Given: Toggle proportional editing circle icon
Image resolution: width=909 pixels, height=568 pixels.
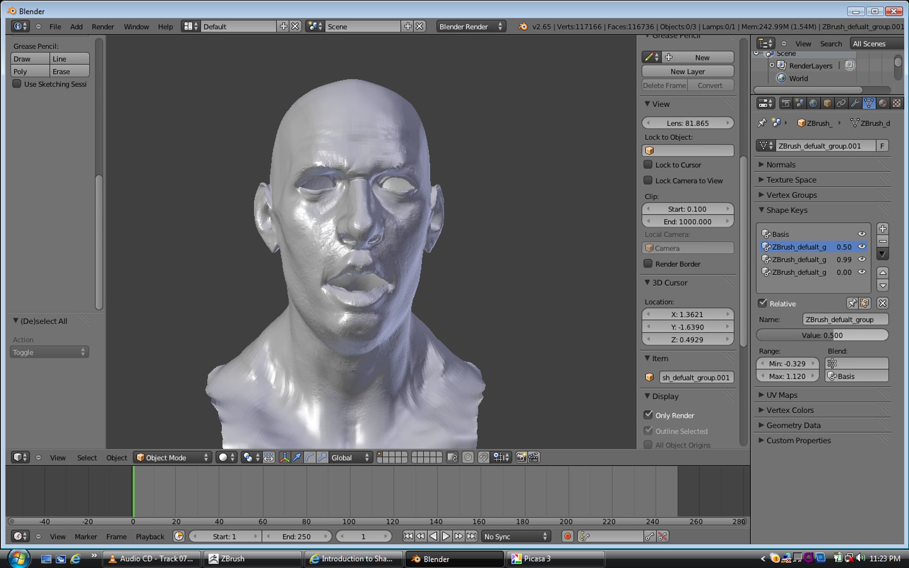Looking at the screenshot, I should point(468,458).
